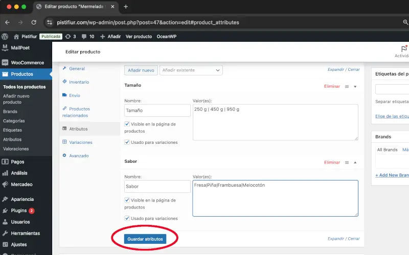Viewport: 409px width, 255px height.
Task: Open Etiquetas submenu link
Action: click(12, 130)
